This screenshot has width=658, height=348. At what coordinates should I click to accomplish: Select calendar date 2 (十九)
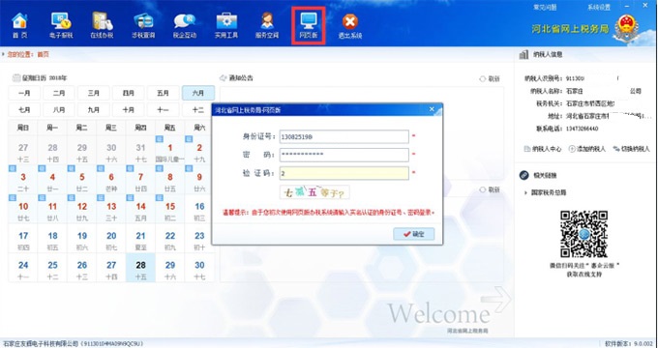coord(199,150)
